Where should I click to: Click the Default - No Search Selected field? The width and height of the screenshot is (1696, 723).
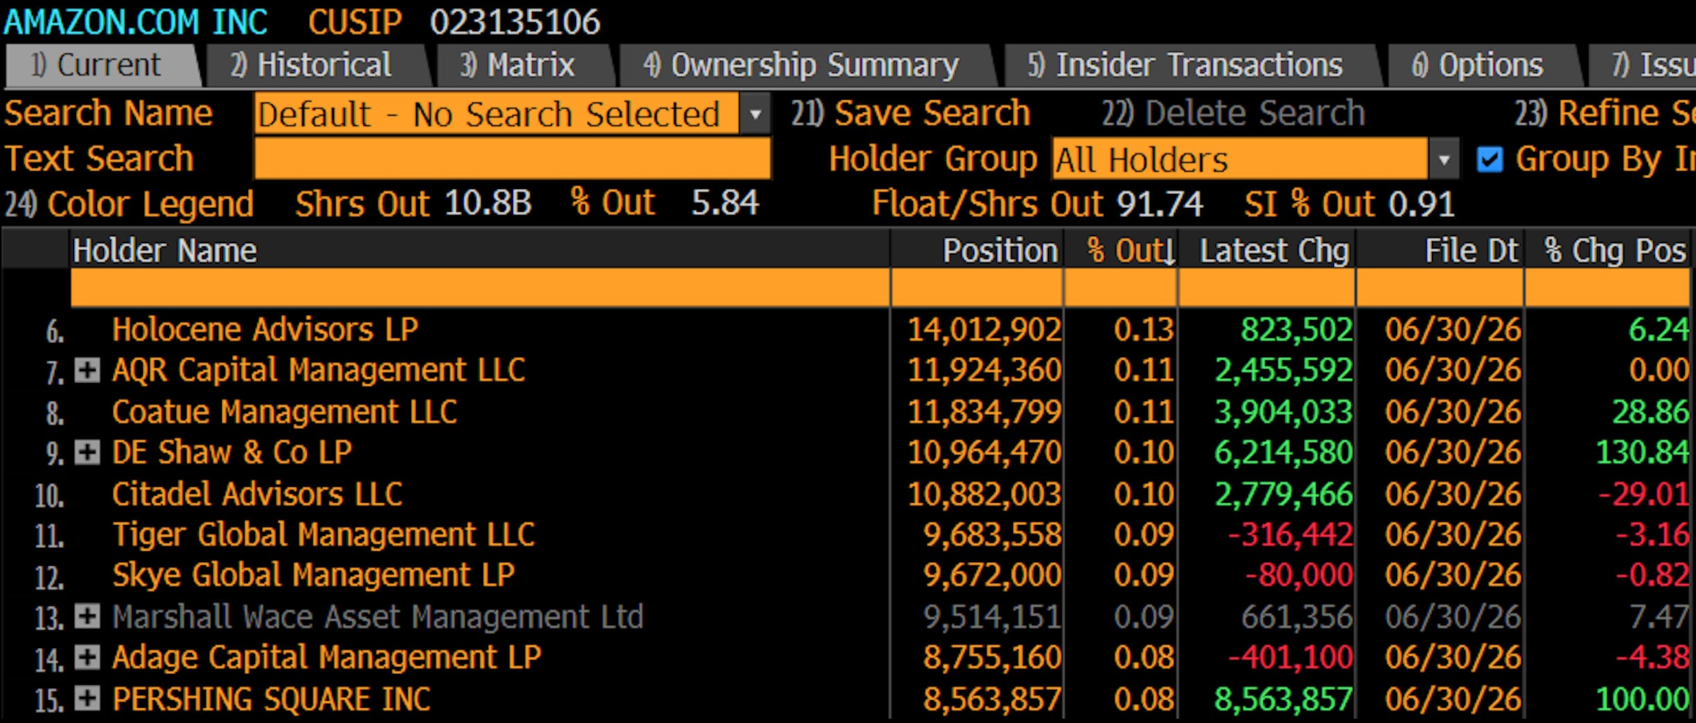496,114
